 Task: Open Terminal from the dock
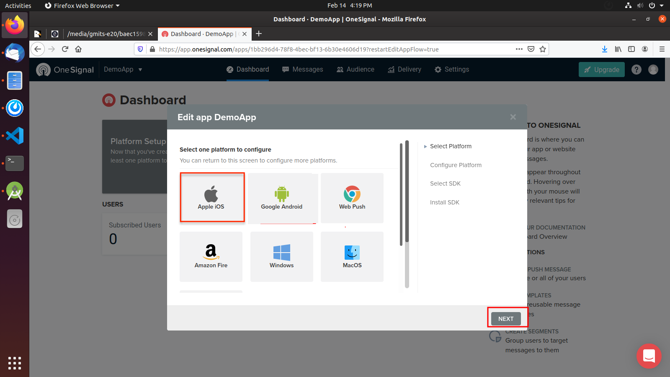click(x=15, y=163)
